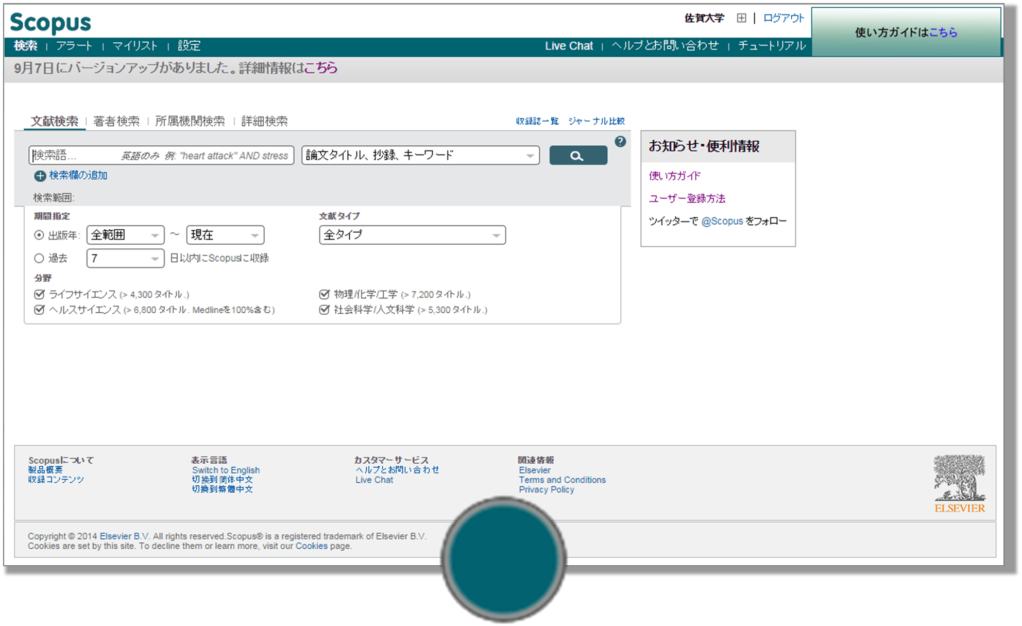Open the 設定 menu item
The image size is (1022, 626).
189,46
